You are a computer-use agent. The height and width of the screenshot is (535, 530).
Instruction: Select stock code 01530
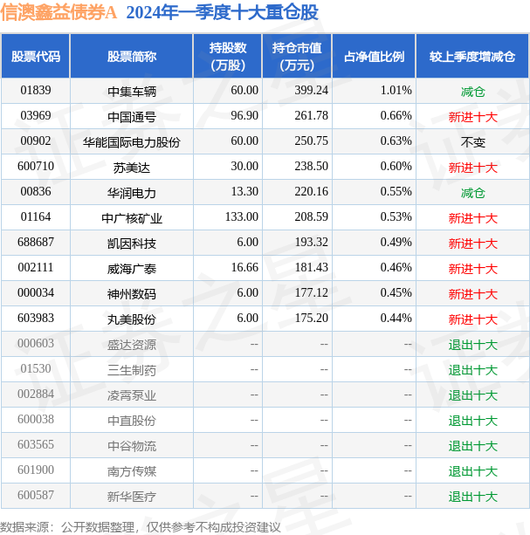pyautogui.click(x=36, y=368)
